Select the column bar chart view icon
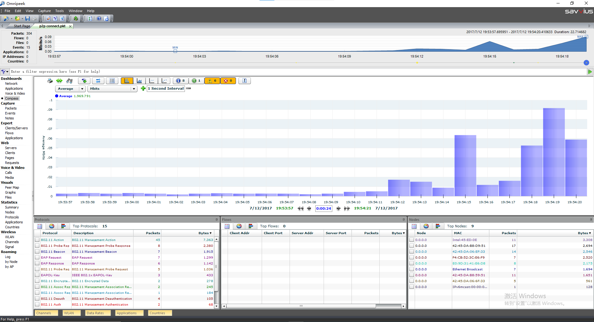The image size is (594, 322). 127,81
